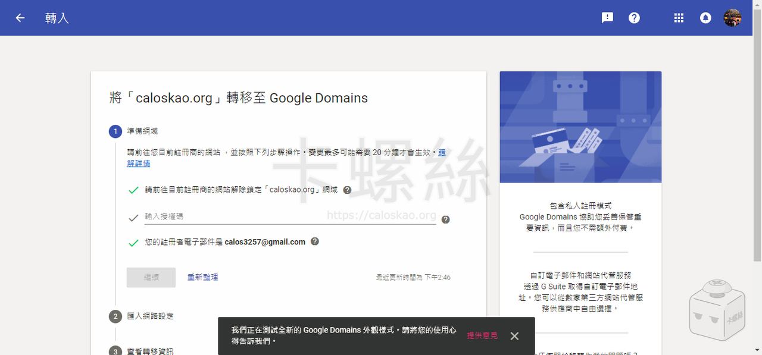Image resolution: width=762 pixels, height=355 pixels.
Task: Click the green check for domain unlock
Action: [x=133, y=190]
